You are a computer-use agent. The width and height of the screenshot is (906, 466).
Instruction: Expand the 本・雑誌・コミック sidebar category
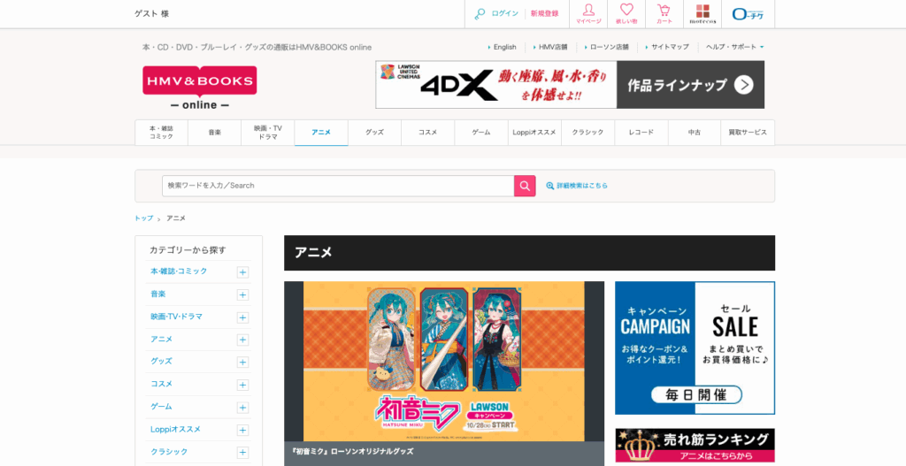tap(242, 272)
